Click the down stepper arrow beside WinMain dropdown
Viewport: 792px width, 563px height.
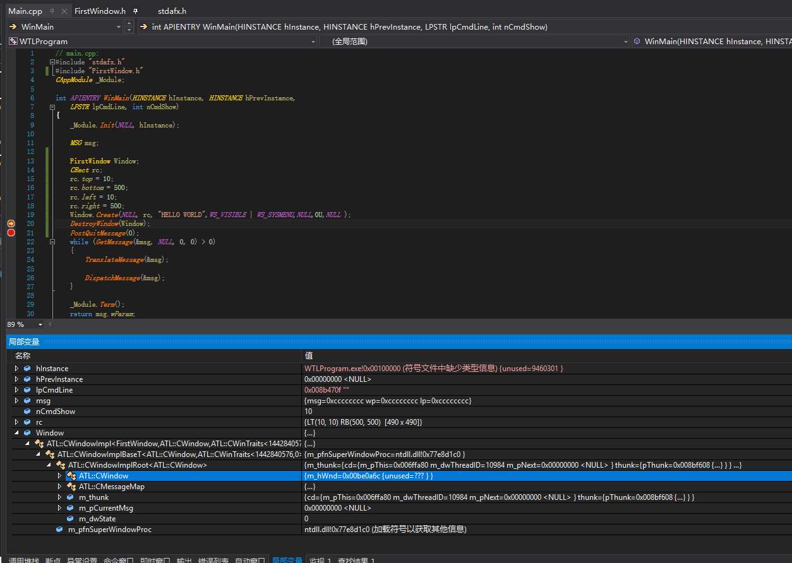(129, 30)
